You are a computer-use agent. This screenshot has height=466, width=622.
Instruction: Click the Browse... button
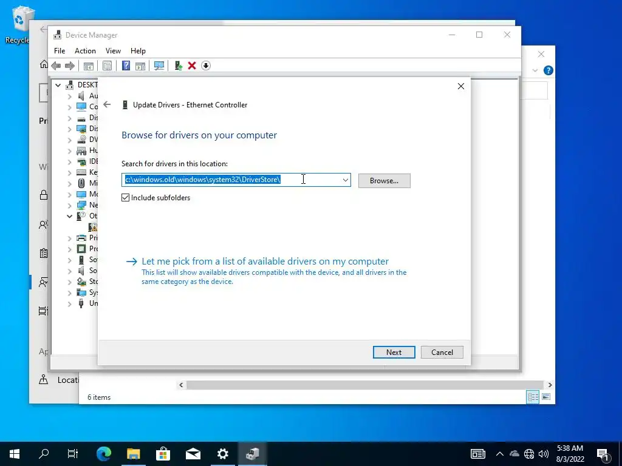pos(384,181)
